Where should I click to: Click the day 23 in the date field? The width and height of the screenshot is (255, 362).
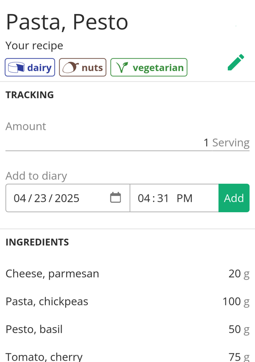(x=40, y=198)
